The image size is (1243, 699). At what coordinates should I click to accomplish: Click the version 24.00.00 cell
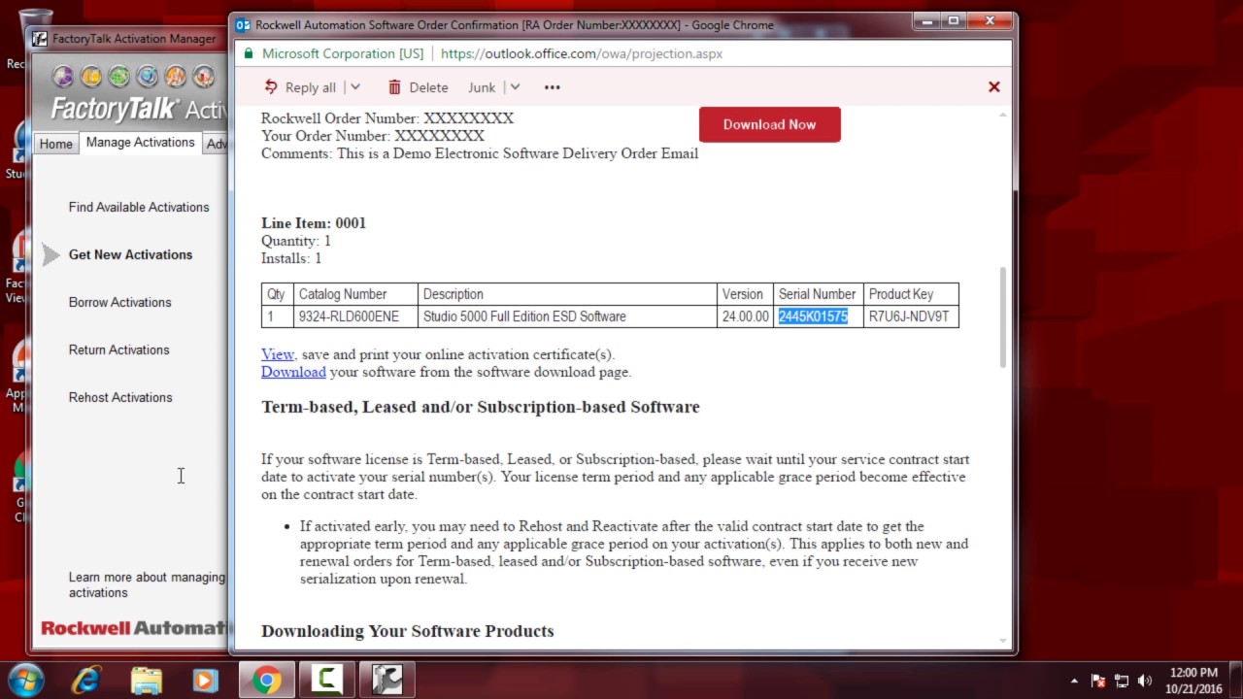coord(745,316)
